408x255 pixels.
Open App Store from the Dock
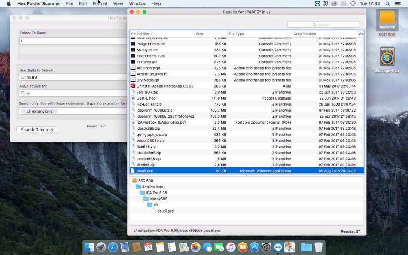[x=255, y=247]
